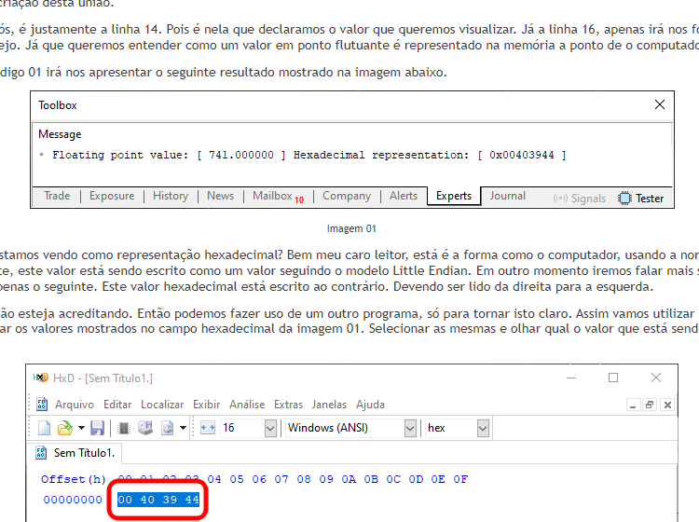This screenshot has width=699, height=522.
Task: Click the selected hex bytes 00 40 39 44
Action: coord(158,500)
